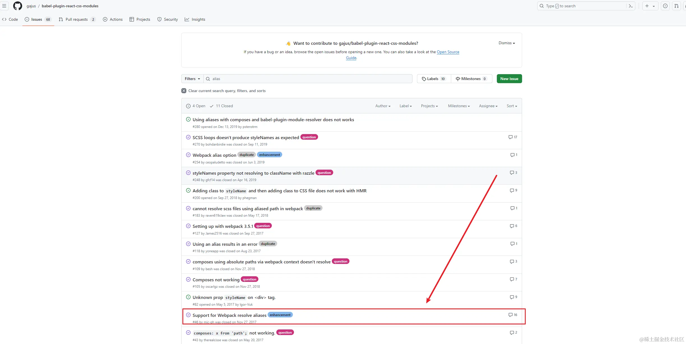The width and height of the screenshot is (686, 344).
Task: Click the GitHub logo icon
Action: [17, 6]
